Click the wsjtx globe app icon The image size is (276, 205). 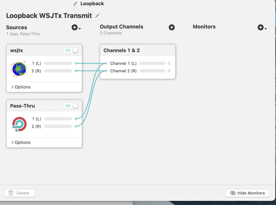tap(19, 69)
